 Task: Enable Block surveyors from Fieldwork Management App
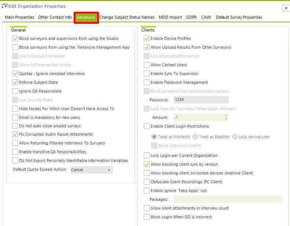15,47
